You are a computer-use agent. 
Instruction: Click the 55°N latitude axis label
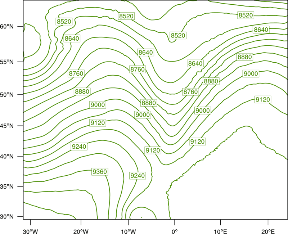[x=7, y=62]
